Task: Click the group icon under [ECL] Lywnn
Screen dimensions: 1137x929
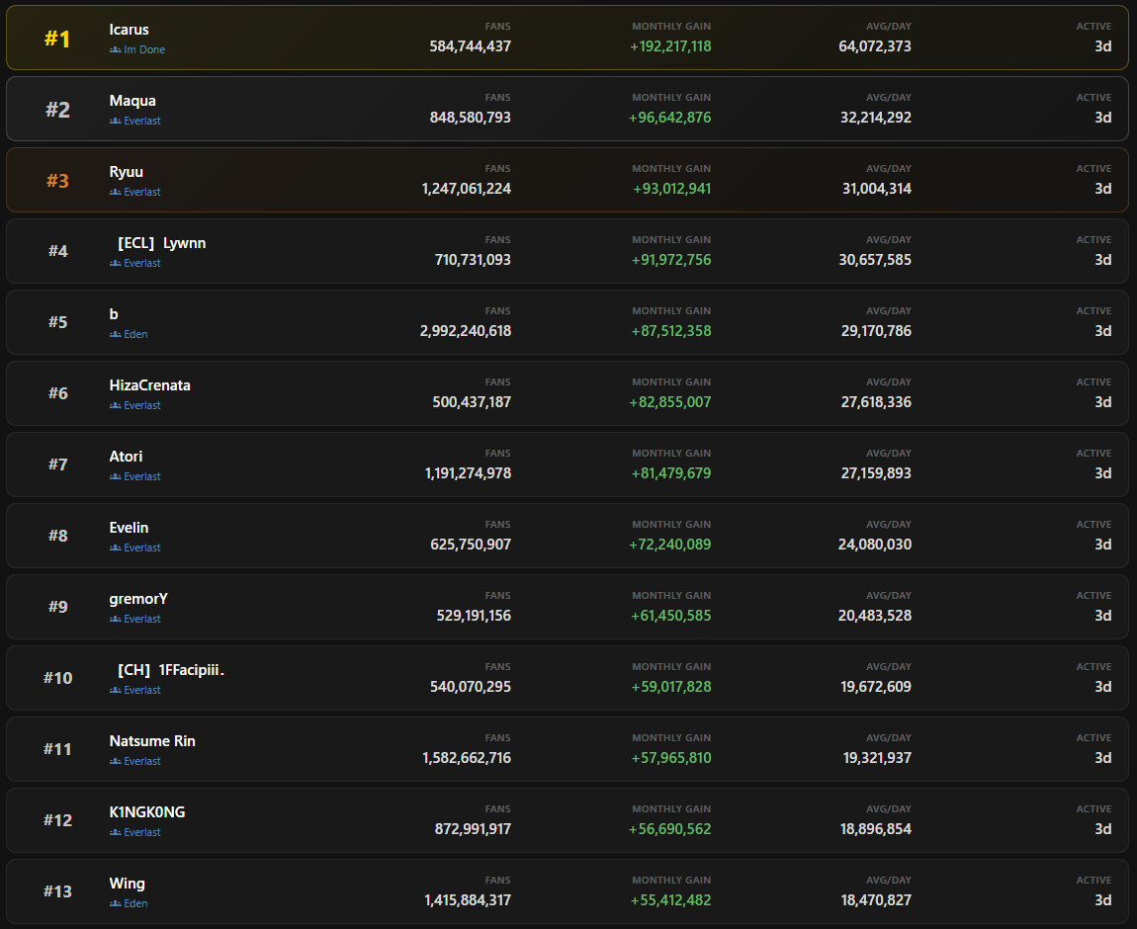Action: pos(116,263)
